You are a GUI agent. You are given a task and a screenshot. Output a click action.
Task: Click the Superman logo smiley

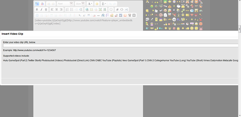(192, 15)
